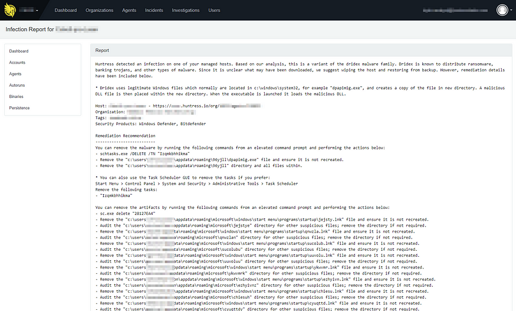Open Agents in the left sidebar

coord(15,74)
